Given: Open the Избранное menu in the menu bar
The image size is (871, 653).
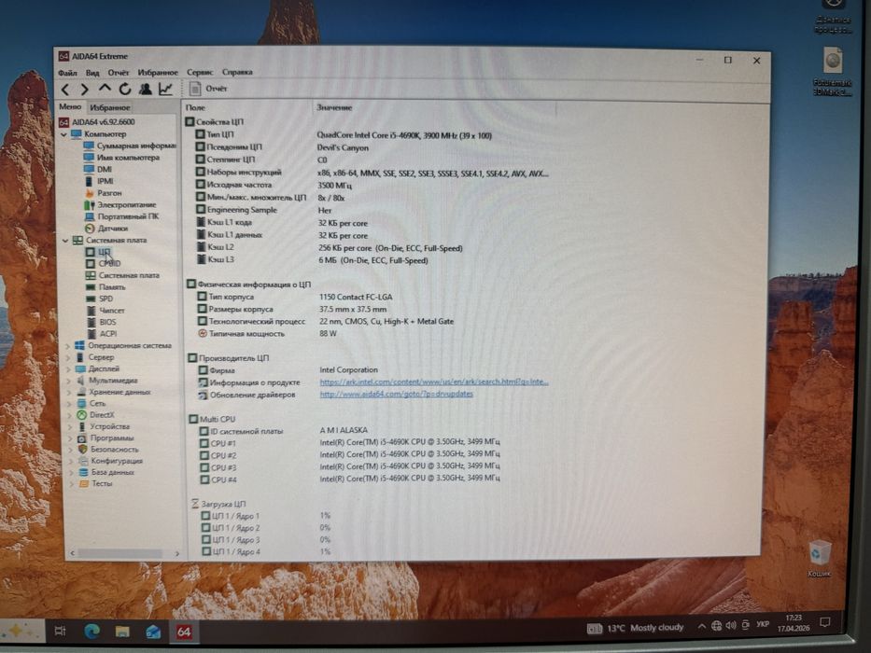Looking at the screenshot, I should pyautogui.click(x=158, y=73).
